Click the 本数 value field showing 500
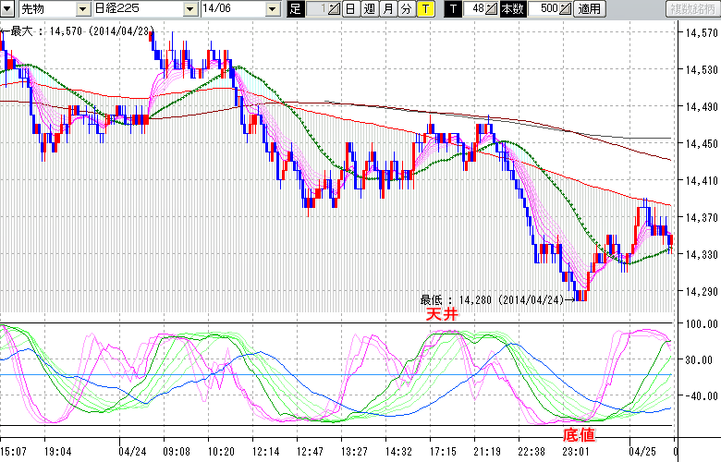Screen dimensions: 721x462 (542, 9)
